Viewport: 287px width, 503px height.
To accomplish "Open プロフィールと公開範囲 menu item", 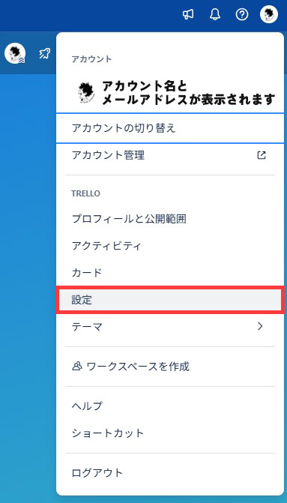I will coord(170,219).
